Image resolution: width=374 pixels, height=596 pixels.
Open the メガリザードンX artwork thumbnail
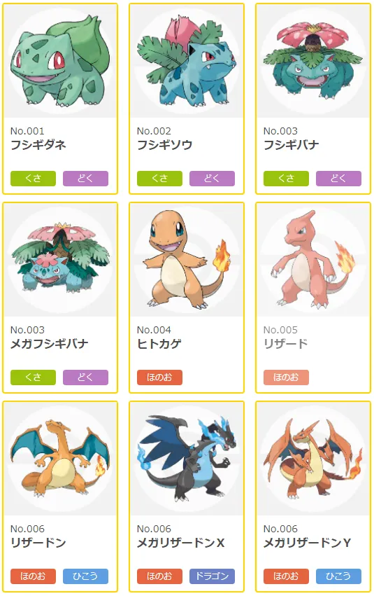point(187,459)
